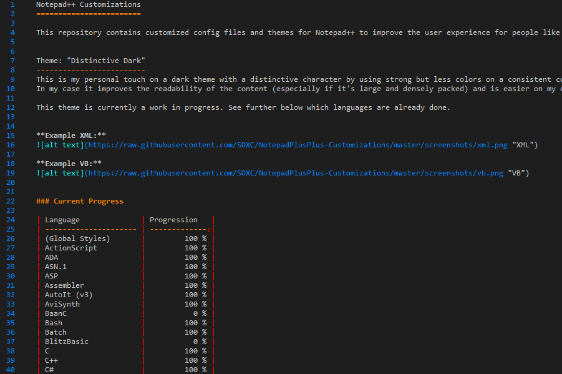
Task: Click the '![alt text]' text on line 16
Action: [61, 145]
